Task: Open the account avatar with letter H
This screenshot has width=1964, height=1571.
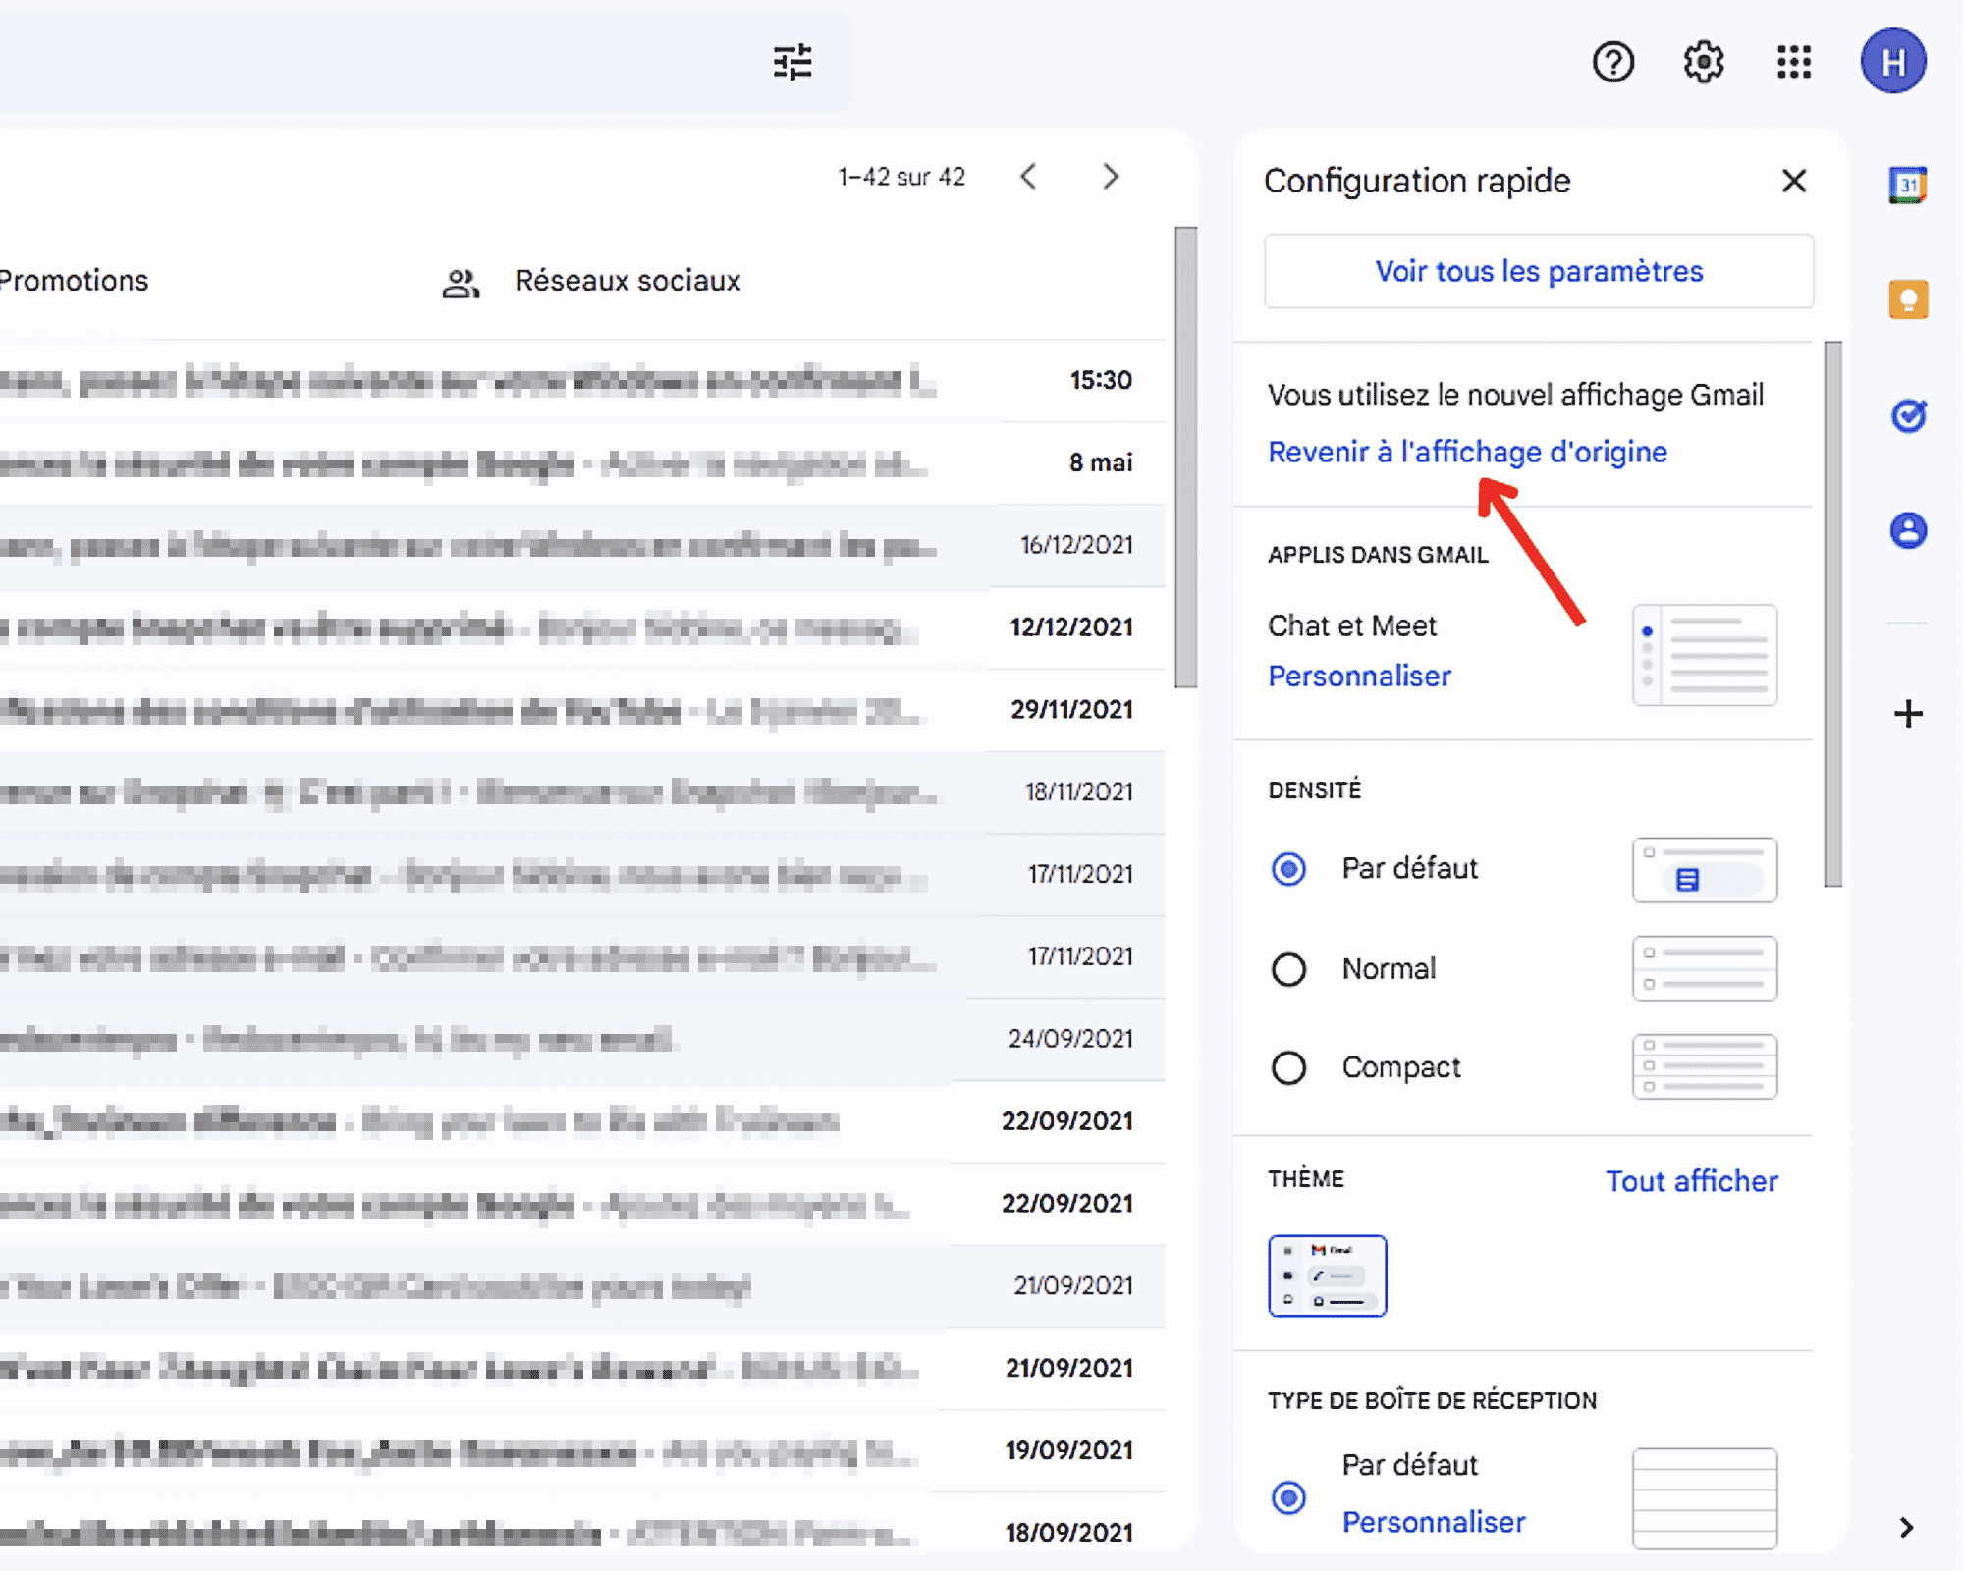Action: click(1893, 61)
